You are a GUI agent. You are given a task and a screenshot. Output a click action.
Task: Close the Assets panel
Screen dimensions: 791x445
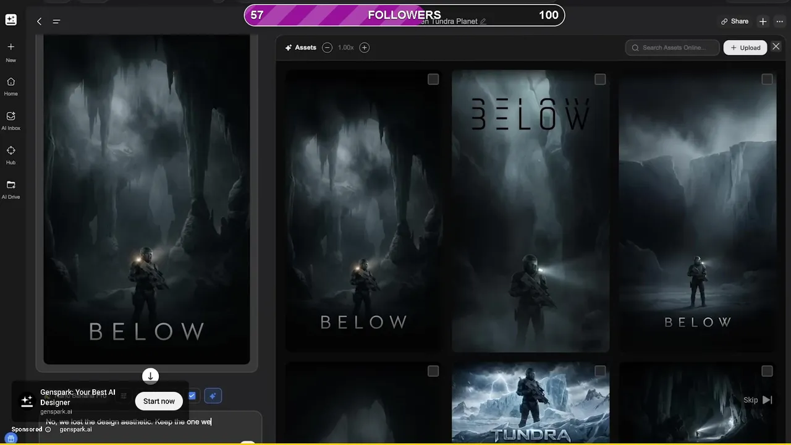click(776, 47)
